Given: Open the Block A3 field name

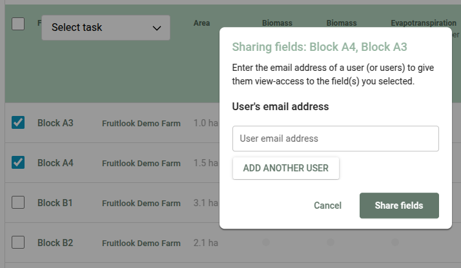Looking at the screenshot, I should 56,122.
